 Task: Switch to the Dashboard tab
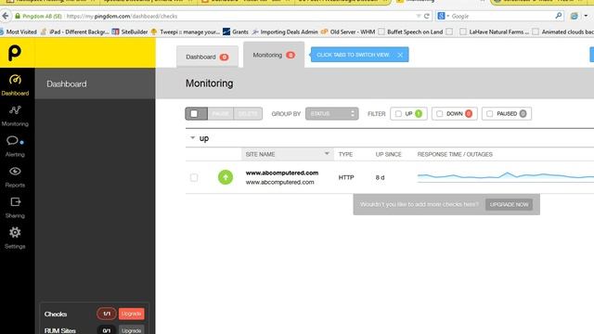point(207,57)
